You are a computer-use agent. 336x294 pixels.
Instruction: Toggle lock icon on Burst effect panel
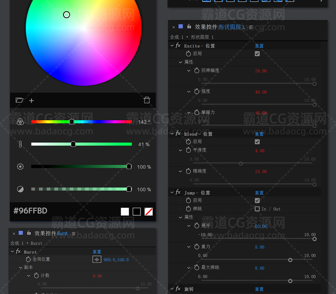tap(29, 233)
